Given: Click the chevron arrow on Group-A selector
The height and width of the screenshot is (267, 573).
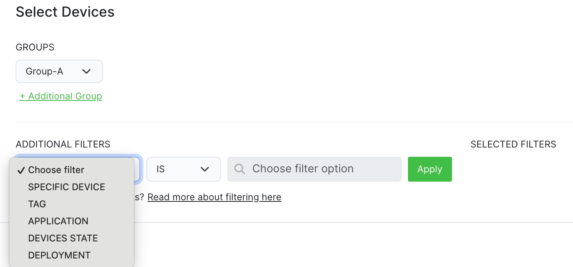Looking at the screenshot, I should (86, 71).
